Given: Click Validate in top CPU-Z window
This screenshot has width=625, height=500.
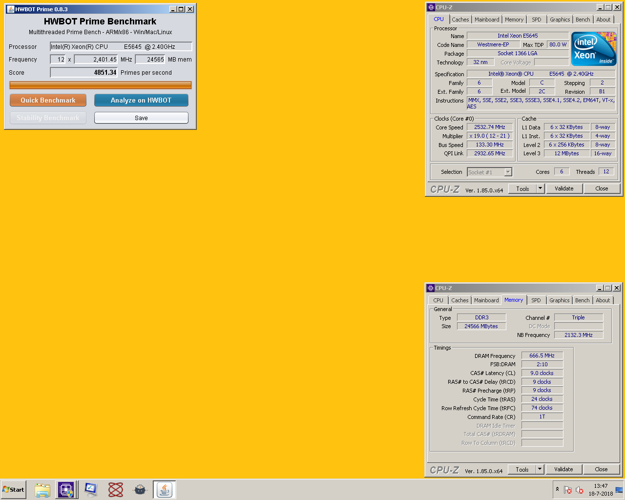Looking at the screenshot, I should click(x=564, y=188).
